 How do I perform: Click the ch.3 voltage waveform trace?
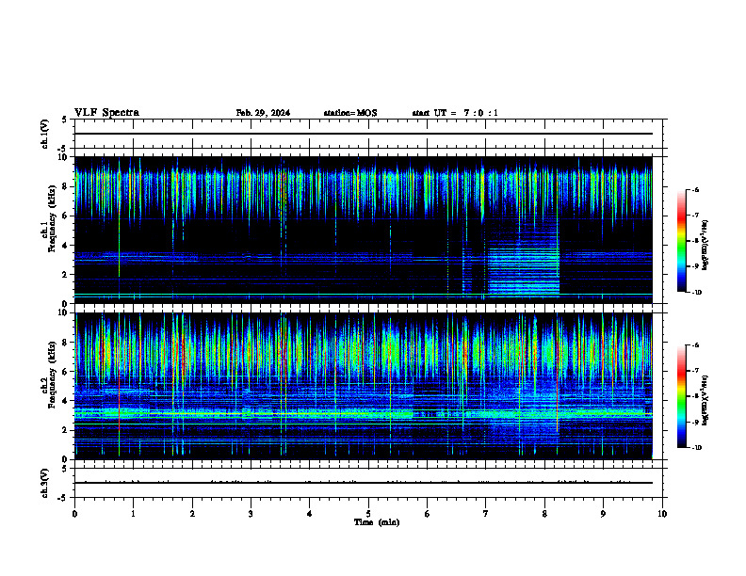363,483
